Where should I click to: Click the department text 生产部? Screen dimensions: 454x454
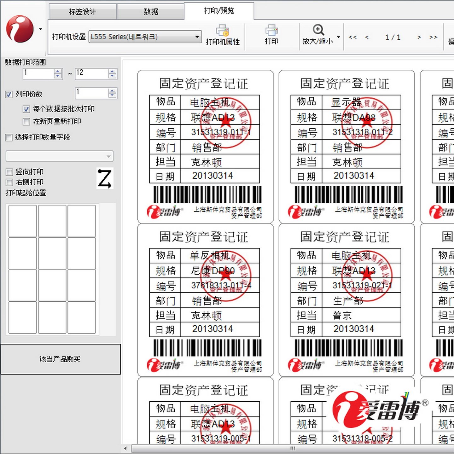[348, 301]
